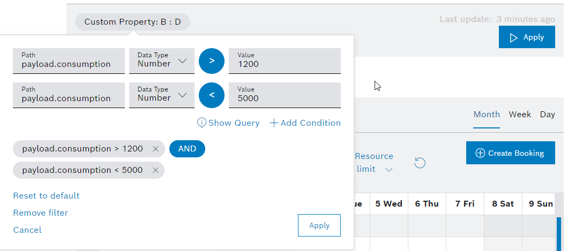Click Reset to default link
The width and height of the screenshot is (568, 251).
coord(46,196)
